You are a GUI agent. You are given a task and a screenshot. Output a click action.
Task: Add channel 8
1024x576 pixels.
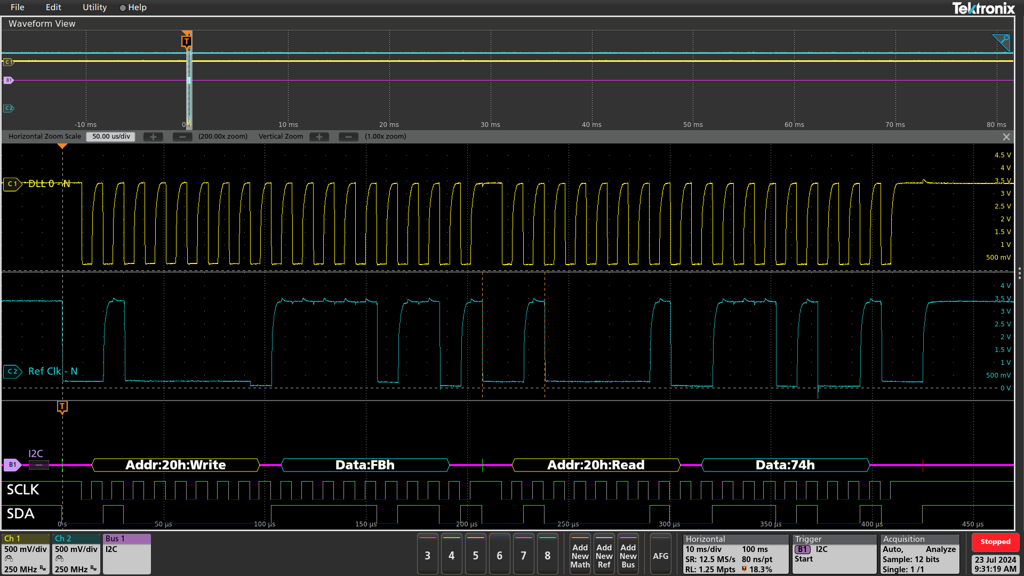(547, 554)
